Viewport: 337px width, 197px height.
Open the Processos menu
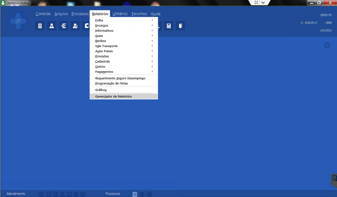click(x=80, y=14)
